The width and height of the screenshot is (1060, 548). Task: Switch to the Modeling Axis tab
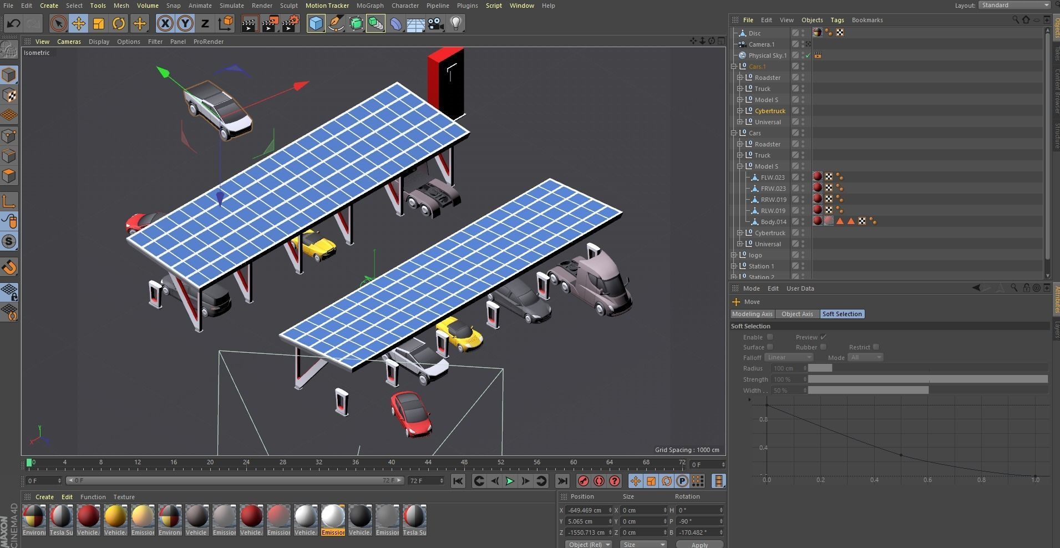[x=752, y=314]
